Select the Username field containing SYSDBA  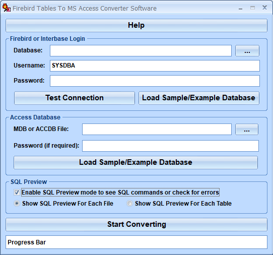(155, 66)
